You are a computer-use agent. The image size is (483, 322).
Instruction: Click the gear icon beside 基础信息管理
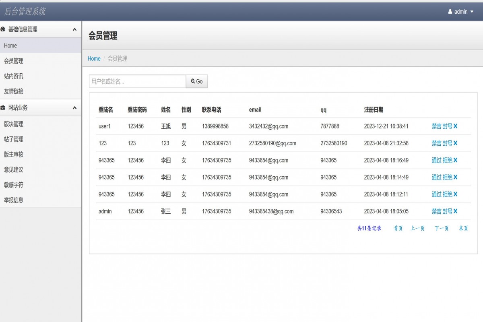pos(3,29)
